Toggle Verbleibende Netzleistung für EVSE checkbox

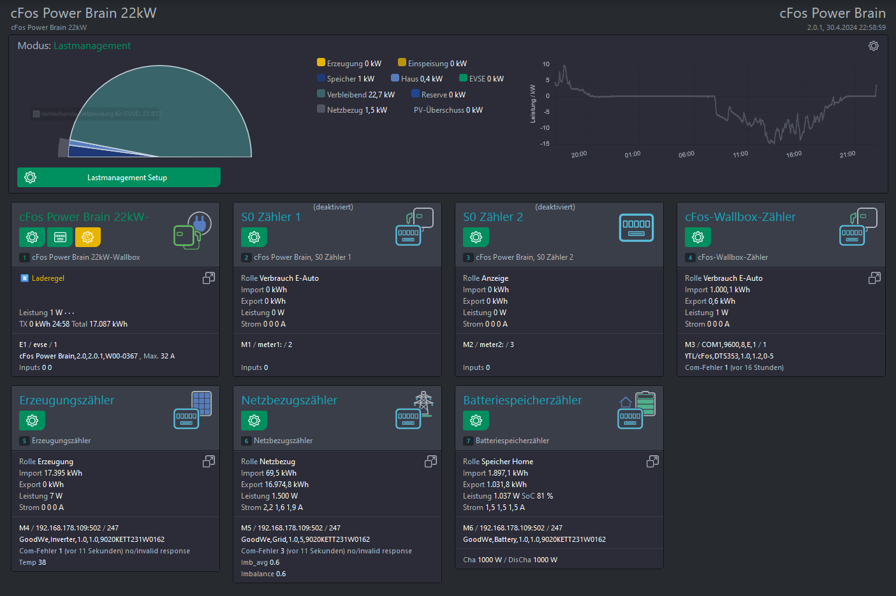point(36,114)
